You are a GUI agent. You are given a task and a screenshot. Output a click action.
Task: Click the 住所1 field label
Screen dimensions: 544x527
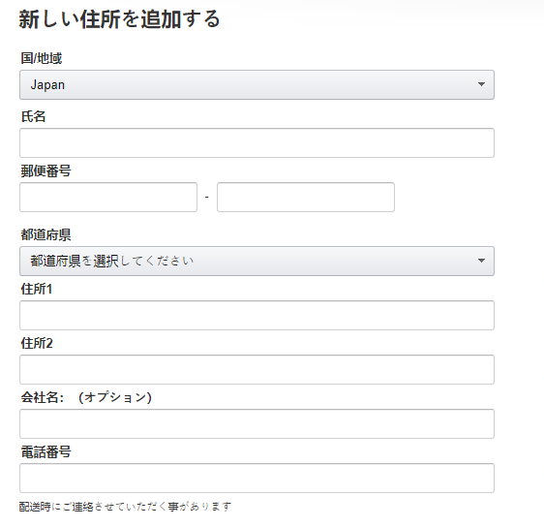[x=37, y=289]
